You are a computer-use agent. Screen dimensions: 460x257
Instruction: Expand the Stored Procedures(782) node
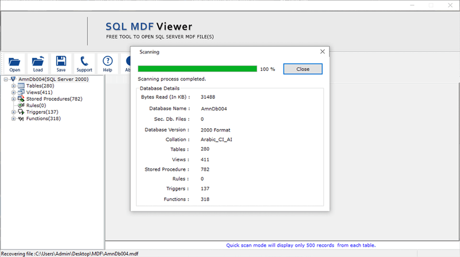(13, 99)
